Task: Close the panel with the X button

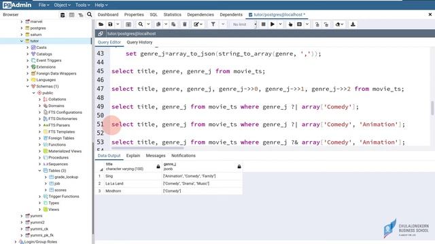Action: (x=430, y=14)
